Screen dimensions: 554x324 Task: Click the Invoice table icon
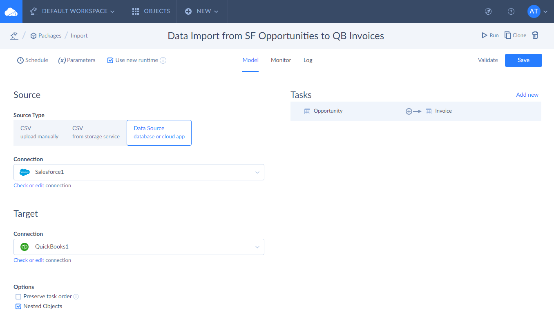point(429,111)
